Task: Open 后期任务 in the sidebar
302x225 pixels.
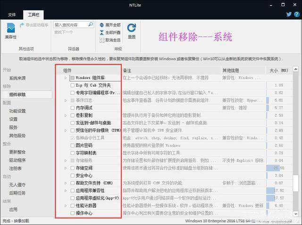Action: 17,193
